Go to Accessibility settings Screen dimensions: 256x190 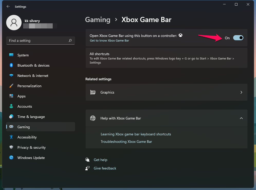point(41,137)
